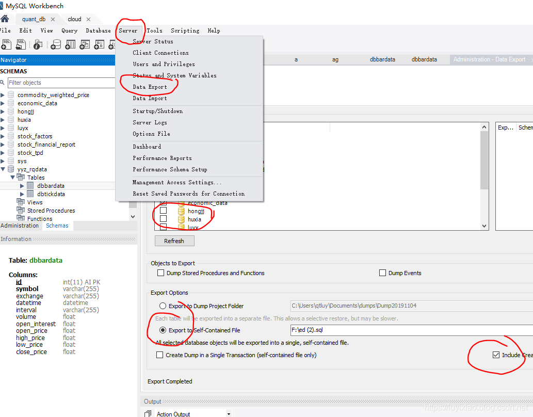
Task: Click the Tables folder icon under yyz_rqdata
Action: [21, 177]
